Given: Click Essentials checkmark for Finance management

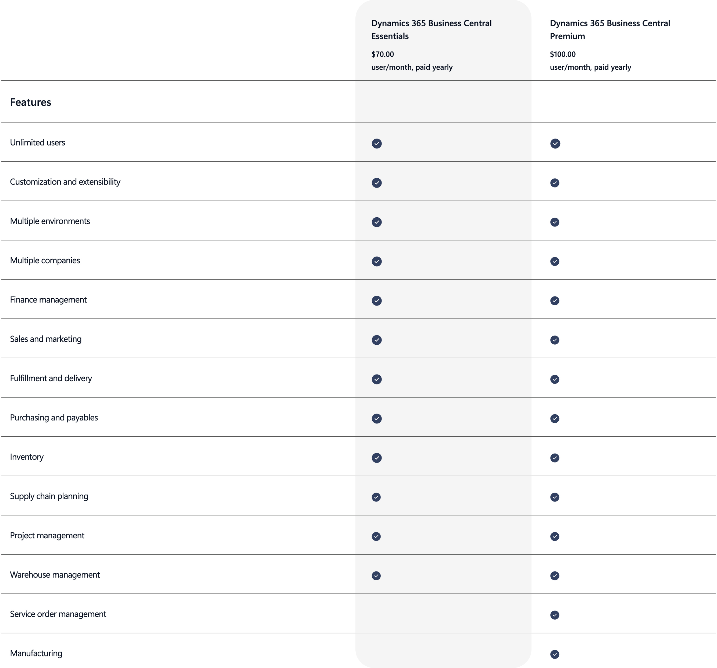Looking at the screenshot, I should [377, 301].
